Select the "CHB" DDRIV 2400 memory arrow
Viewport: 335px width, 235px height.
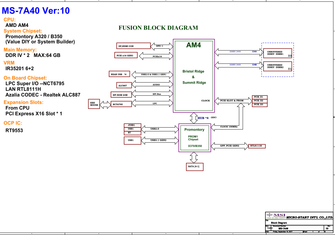point(239,65)
